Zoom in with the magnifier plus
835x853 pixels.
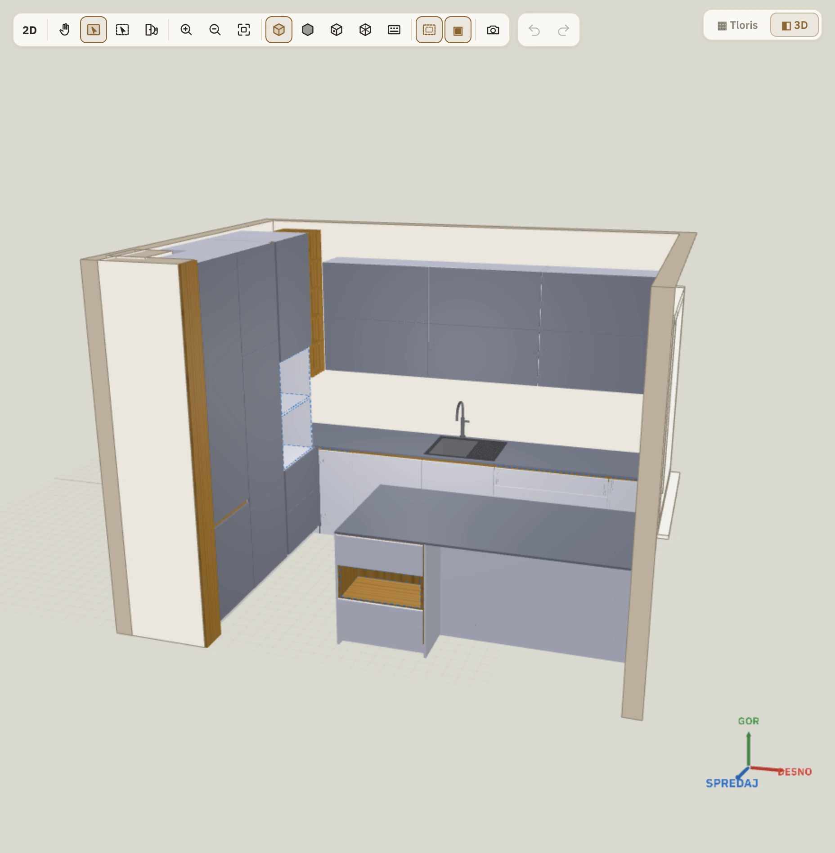[186, 30]
